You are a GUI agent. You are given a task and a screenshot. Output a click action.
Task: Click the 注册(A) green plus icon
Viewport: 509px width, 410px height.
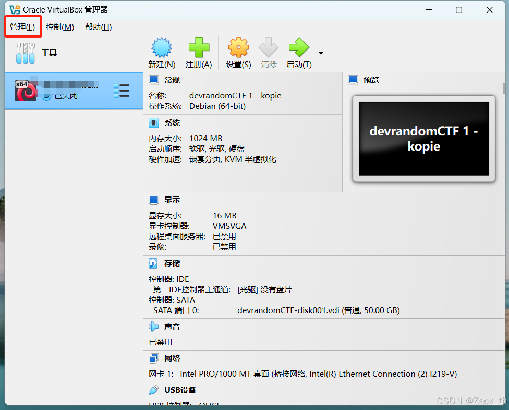click(199, 48)
